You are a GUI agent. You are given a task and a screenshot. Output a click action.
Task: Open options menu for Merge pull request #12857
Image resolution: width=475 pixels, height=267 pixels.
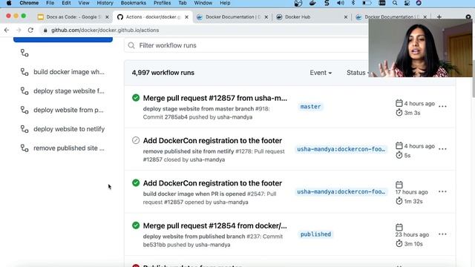pos(442,107)
